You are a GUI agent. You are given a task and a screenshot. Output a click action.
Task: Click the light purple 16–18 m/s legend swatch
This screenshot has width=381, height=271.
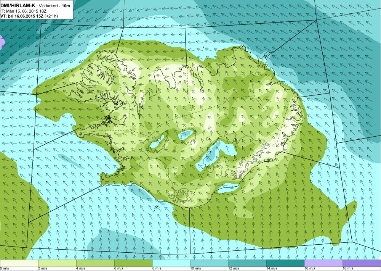(x=323, y=263)
